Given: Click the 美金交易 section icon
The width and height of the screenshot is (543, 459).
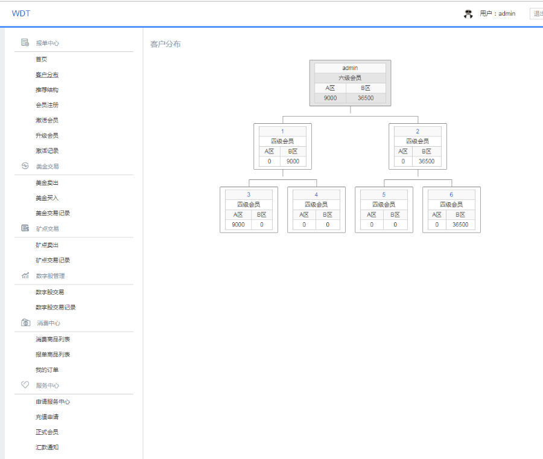Looking at the screenshot, I should coord(25,166).
